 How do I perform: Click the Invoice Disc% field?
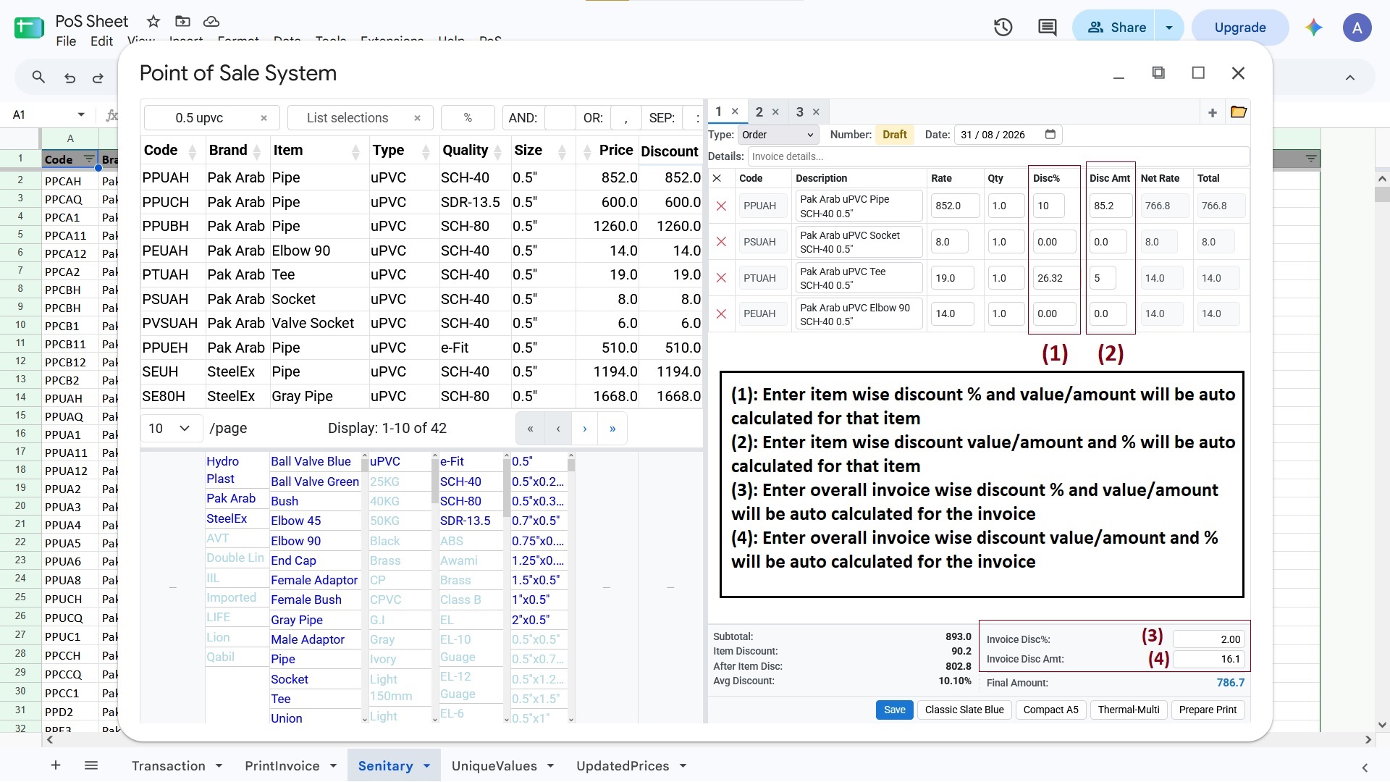[1208, 639]
